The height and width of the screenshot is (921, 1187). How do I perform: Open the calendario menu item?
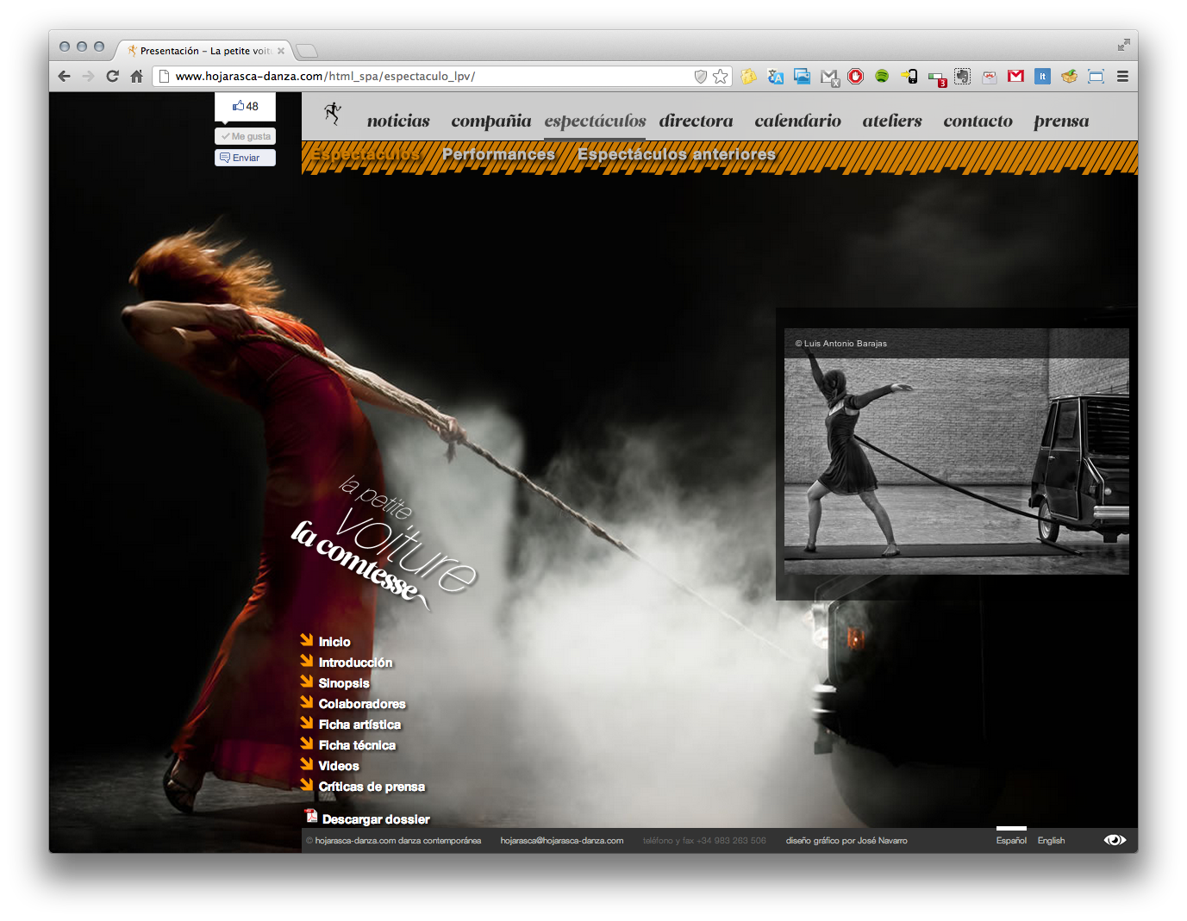tap(797, 121)
